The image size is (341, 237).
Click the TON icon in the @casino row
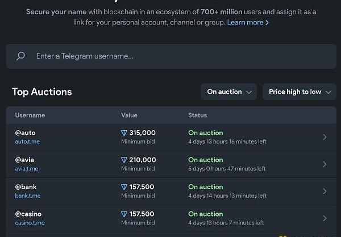(124, 214)
